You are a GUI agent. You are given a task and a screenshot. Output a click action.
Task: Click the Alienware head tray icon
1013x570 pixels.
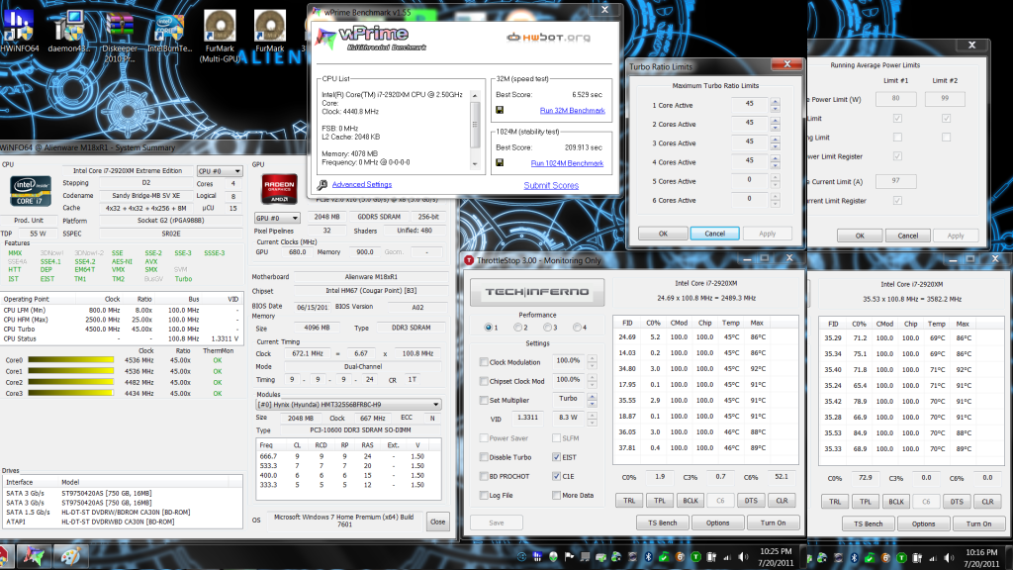(553, 556)
